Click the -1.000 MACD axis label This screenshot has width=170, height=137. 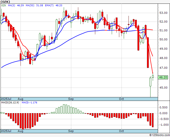click(163, 125)
